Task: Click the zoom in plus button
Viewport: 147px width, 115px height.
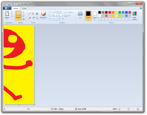Action: pos(138,109)
